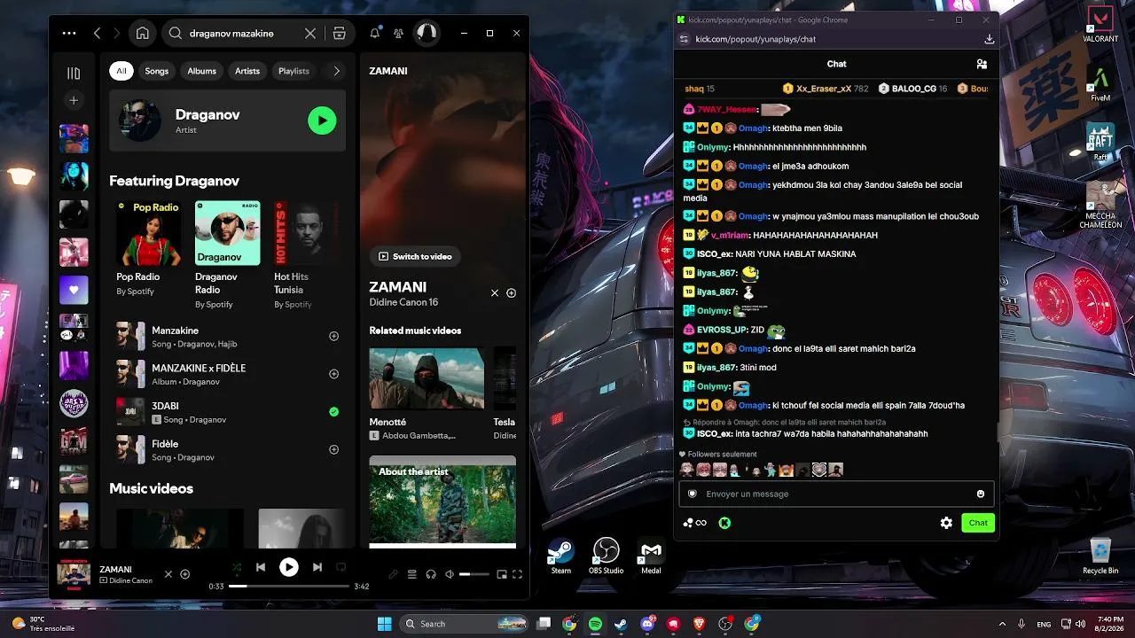Open the Recycle Bin on desktop
Viewport: 1135px width, 638px height.
(x=1100, y=556)
